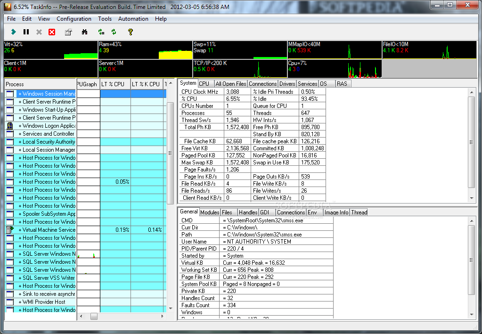Click the TaskInfo icon in the title bar

[7, 7]
